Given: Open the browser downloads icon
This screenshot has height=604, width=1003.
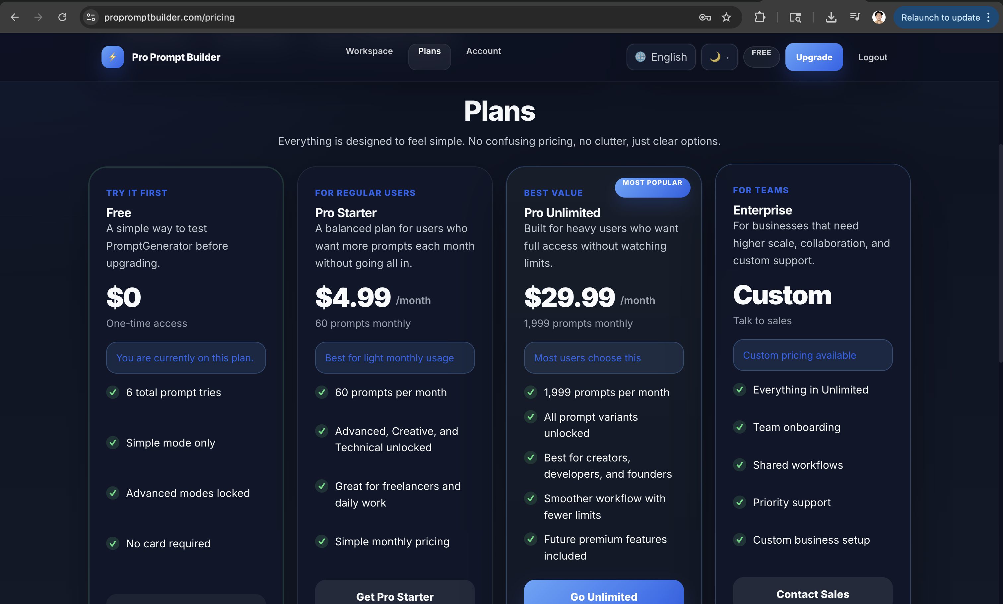Looking at the screenshot, I should (x=831, y=17).
